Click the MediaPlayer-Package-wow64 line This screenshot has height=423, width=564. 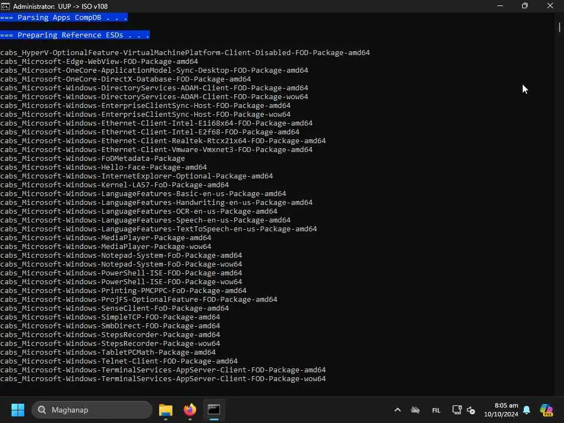click(x=106, y=246)
